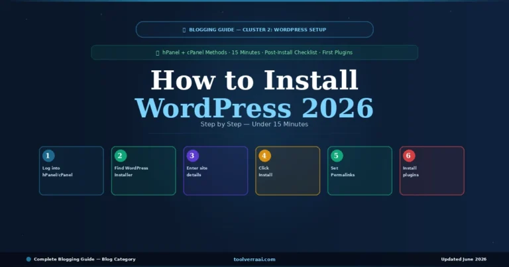
Task: Select the 'Click Install' text
Action: point(265,172)
